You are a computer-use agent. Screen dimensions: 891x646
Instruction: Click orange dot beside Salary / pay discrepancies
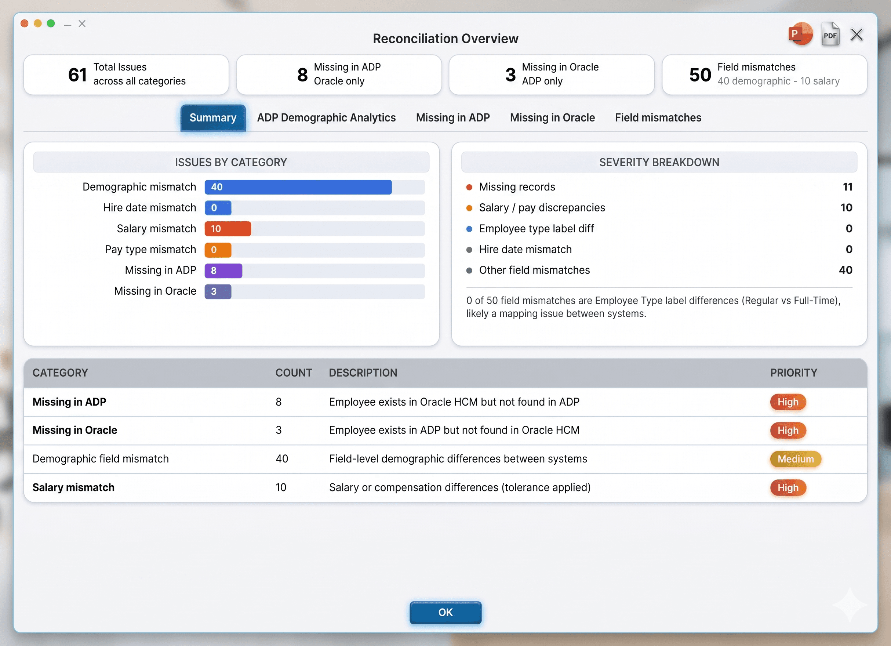[x=469, y=208]
